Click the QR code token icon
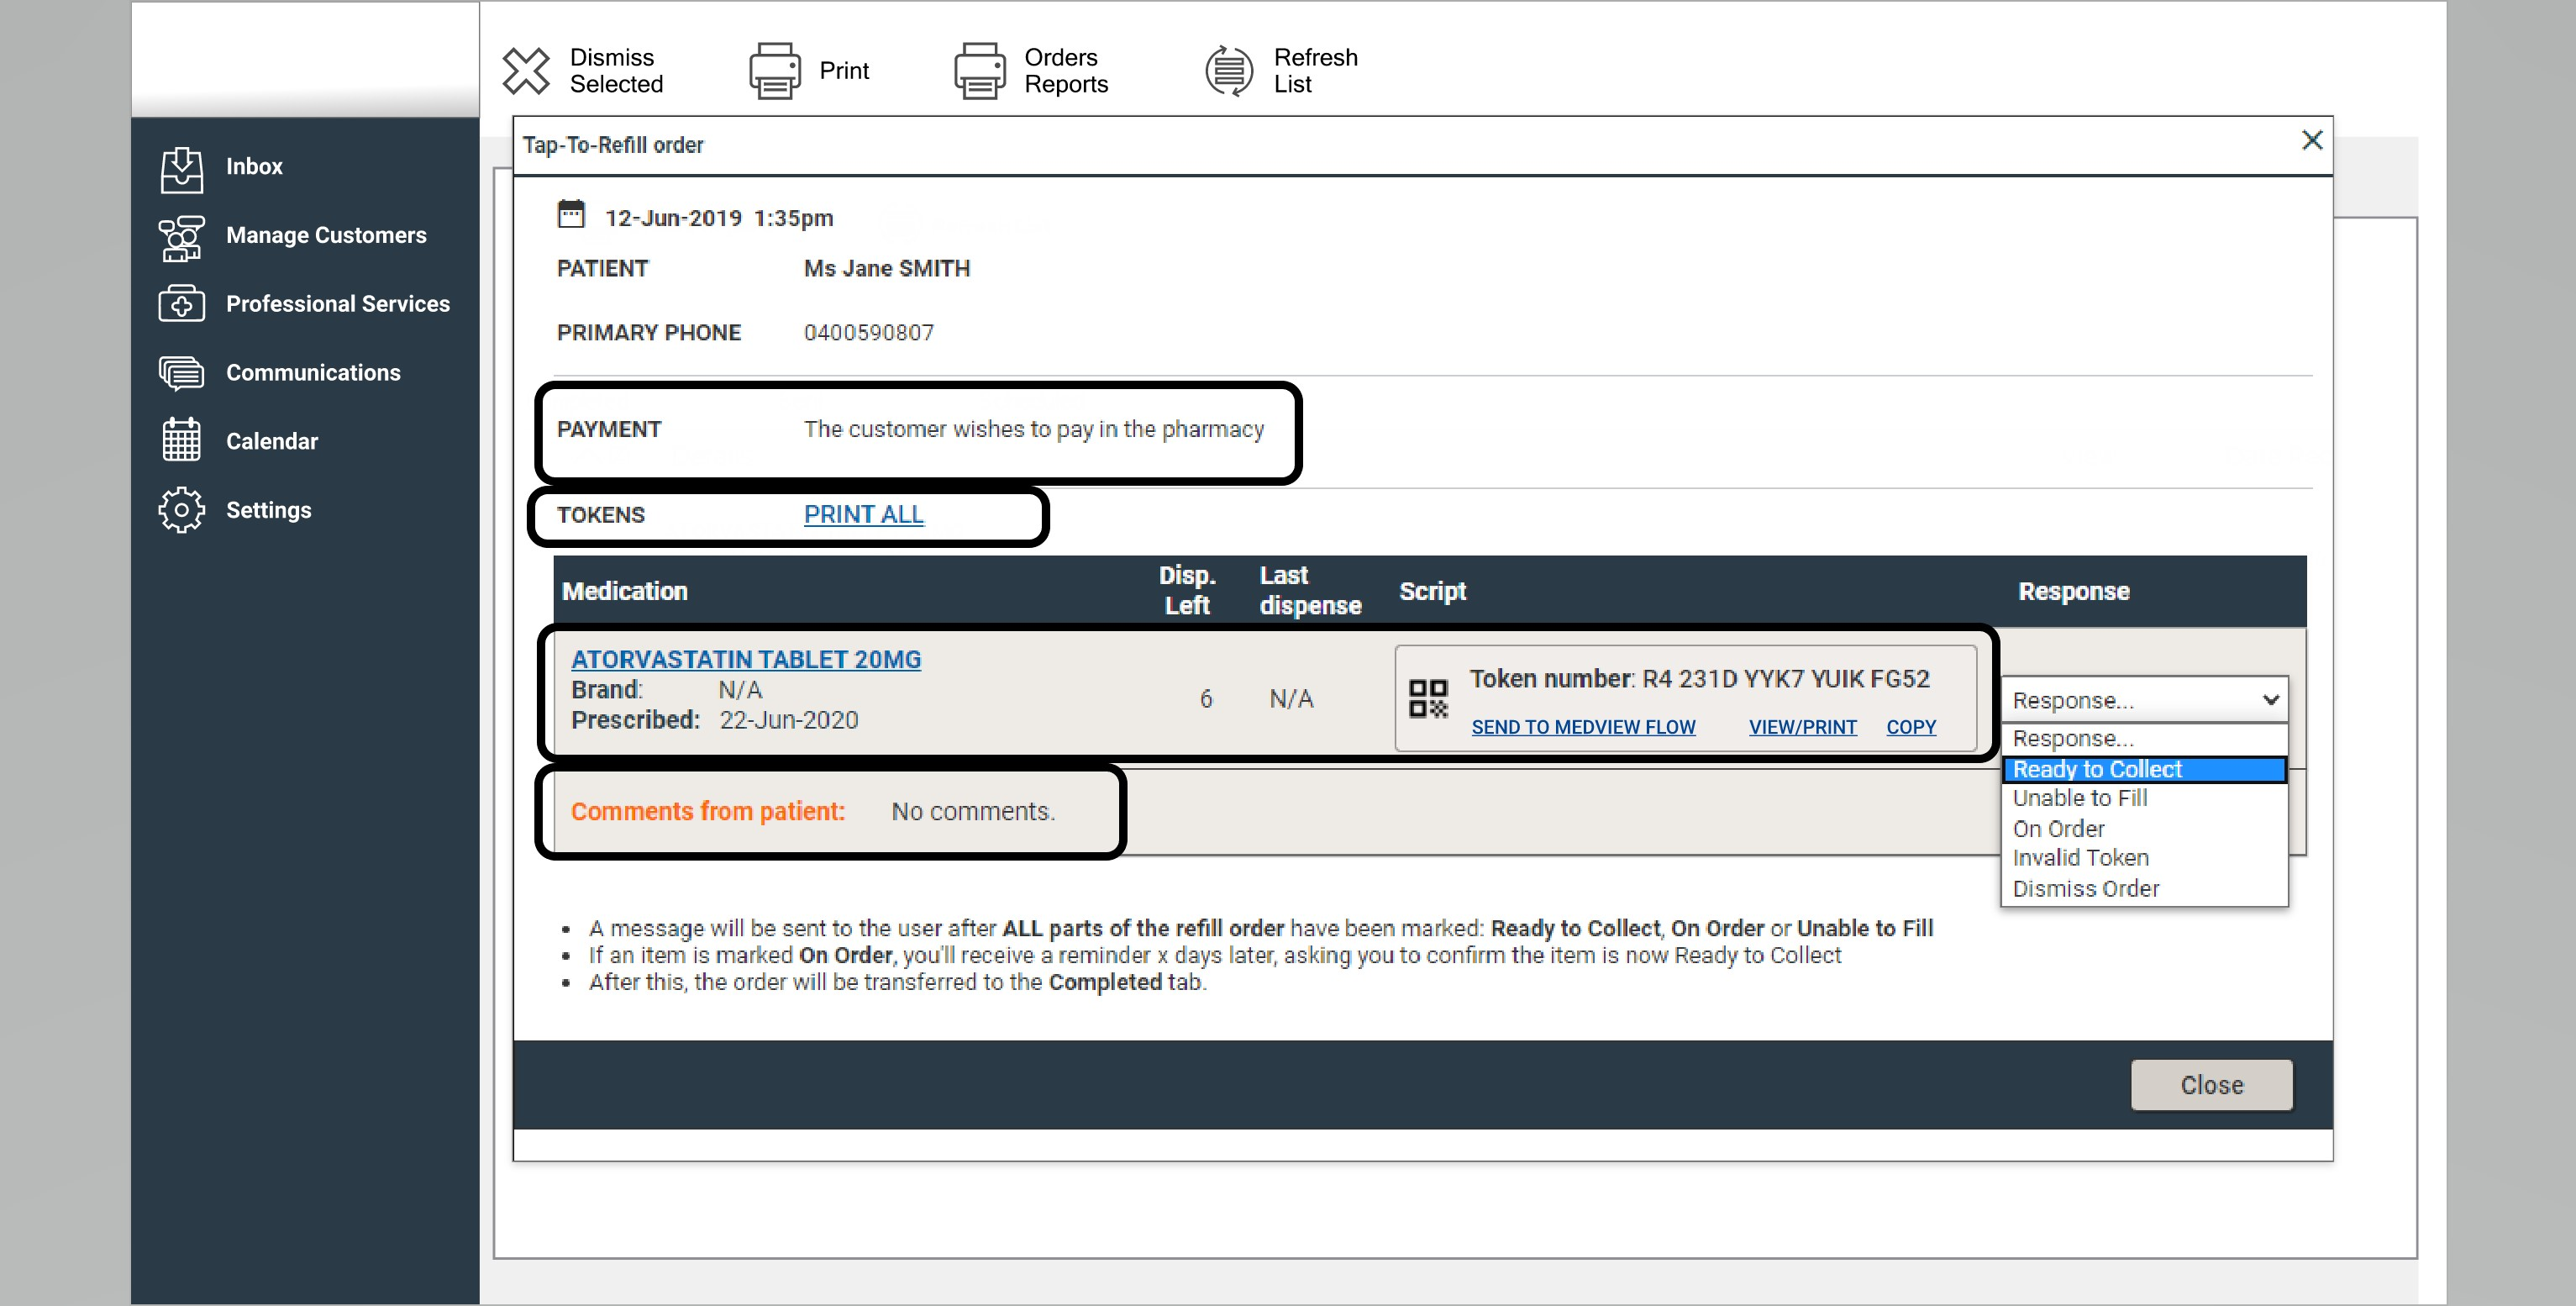This screenshot has width=2576, height=1306. click(x=1428, y=698)
